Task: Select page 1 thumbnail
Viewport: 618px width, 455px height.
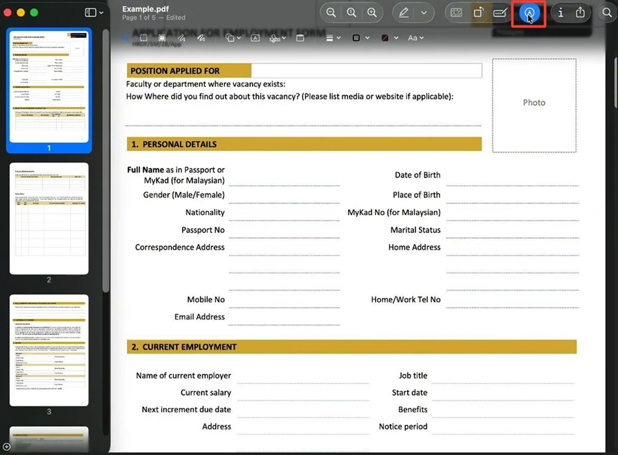Action: point(49,86)
